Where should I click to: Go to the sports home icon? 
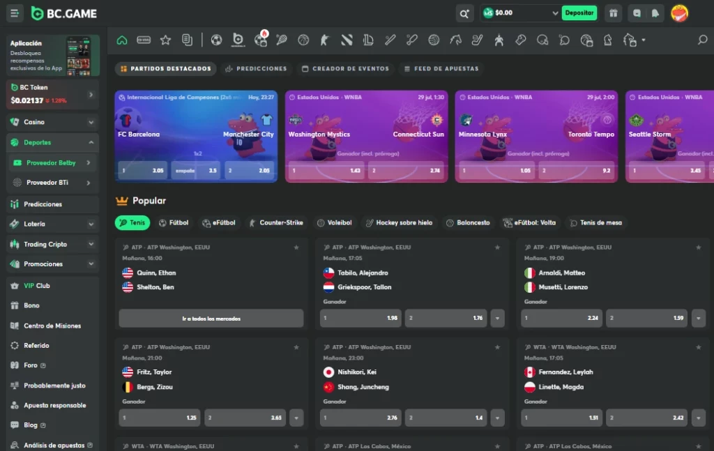121,40
